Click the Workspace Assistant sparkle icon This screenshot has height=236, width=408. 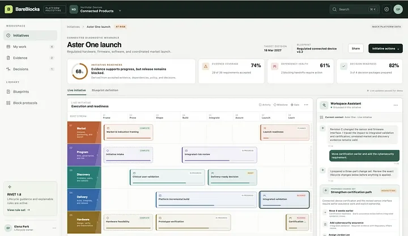(324, 105)
